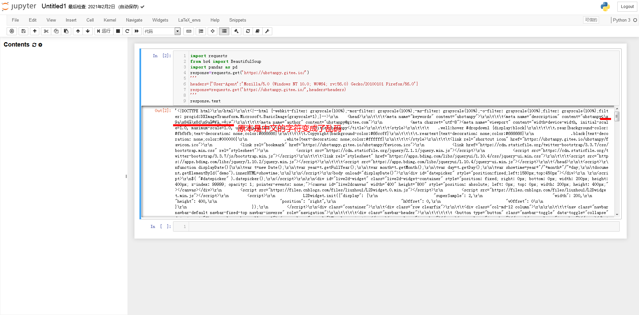Open the Widgets menu
The width and height of the screenshot is (639, 315).
[x=160, y=20]
